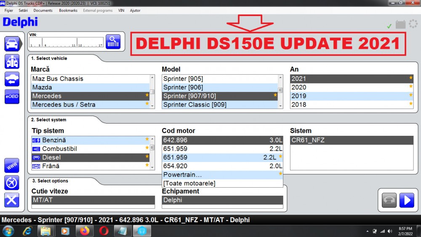Screen dimensions: 421x237
Task: Open the Fișier menu
Action: point(8,11)
